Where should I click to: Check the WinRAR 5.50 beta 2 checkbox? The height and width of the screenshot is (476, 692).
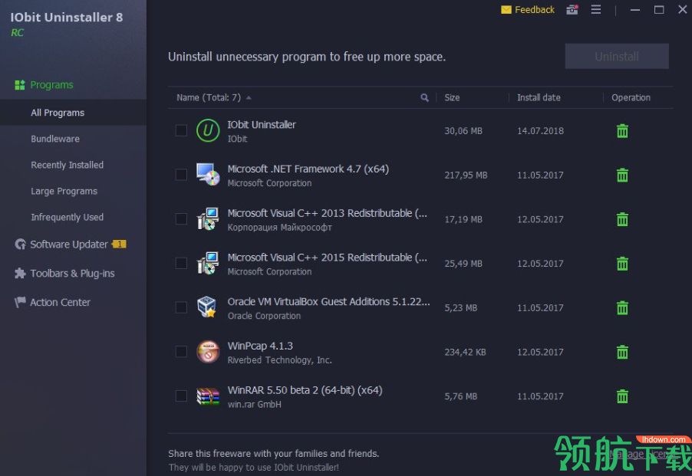[x=181, y=396]
